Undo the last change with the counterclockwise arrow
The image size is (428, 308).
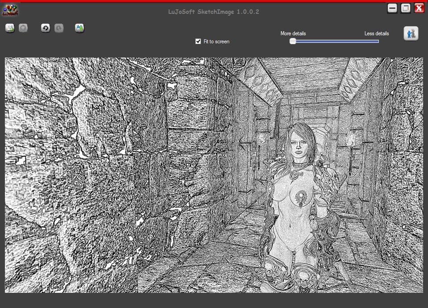[x=45, y=28]
